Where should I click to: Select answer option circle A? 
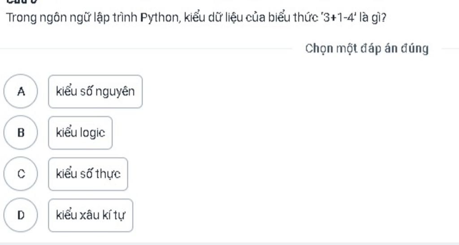click(20, 91)
